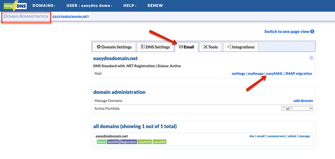Viewport: 335px width, 159px height.
Task: Open the dns link for easydnsdomain.net
Action: click(x=252, y=136)
